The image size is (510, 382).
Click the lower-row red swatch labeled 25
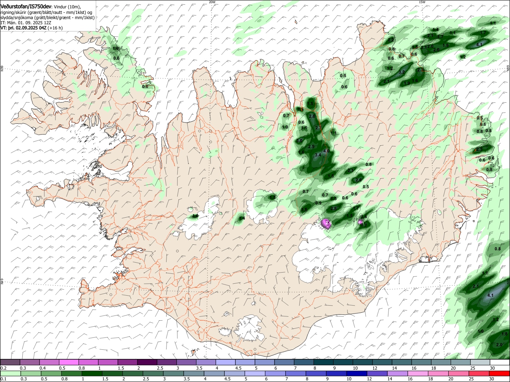(479, 373)
